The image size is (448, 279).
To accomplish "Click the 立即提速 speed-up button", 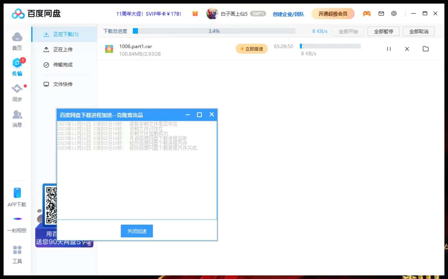I will (251, 49).
